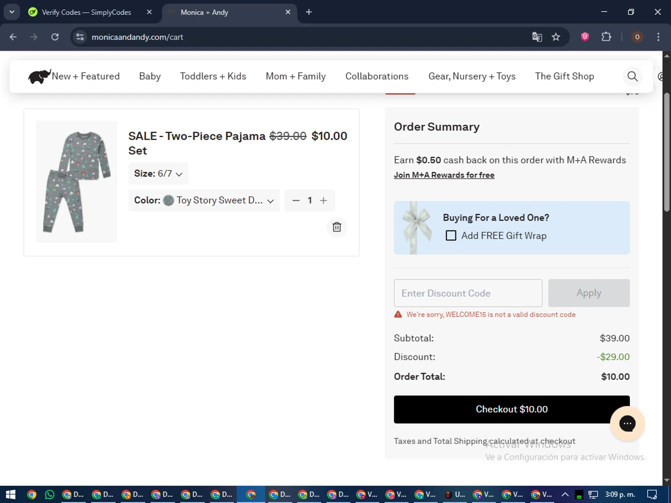
Task: Decrease quantity with the minus icon
Action: click(x=296, y=201)
